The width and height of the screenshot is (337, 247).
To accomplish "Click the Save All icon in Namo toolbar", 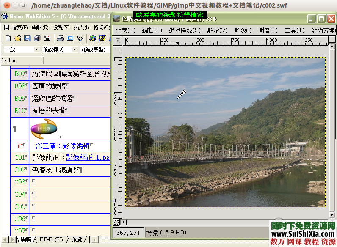I will pos(36,38).
